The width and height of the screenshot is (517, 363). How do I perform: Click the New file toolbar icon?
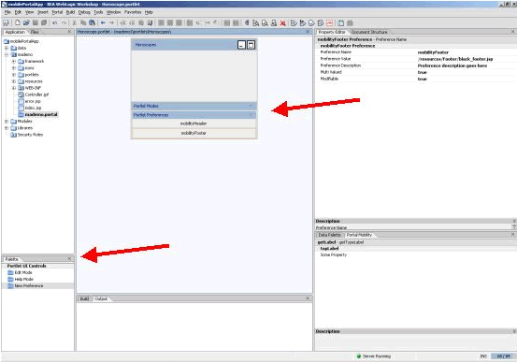18,22
